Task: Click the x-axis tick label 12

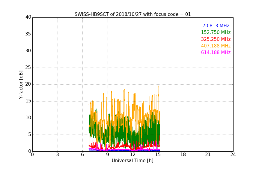Action: point(132,155)
